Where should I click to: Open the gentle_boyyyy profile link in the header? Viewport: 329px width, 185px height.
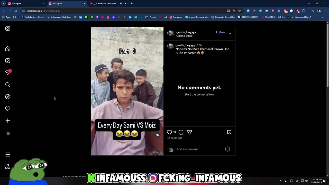tap(186, 32)
